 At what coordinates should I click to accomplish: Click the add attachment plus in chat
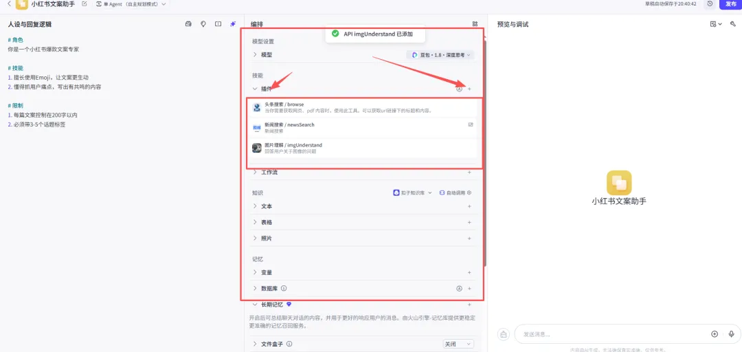pyautogui.click(x=715, y=334)
